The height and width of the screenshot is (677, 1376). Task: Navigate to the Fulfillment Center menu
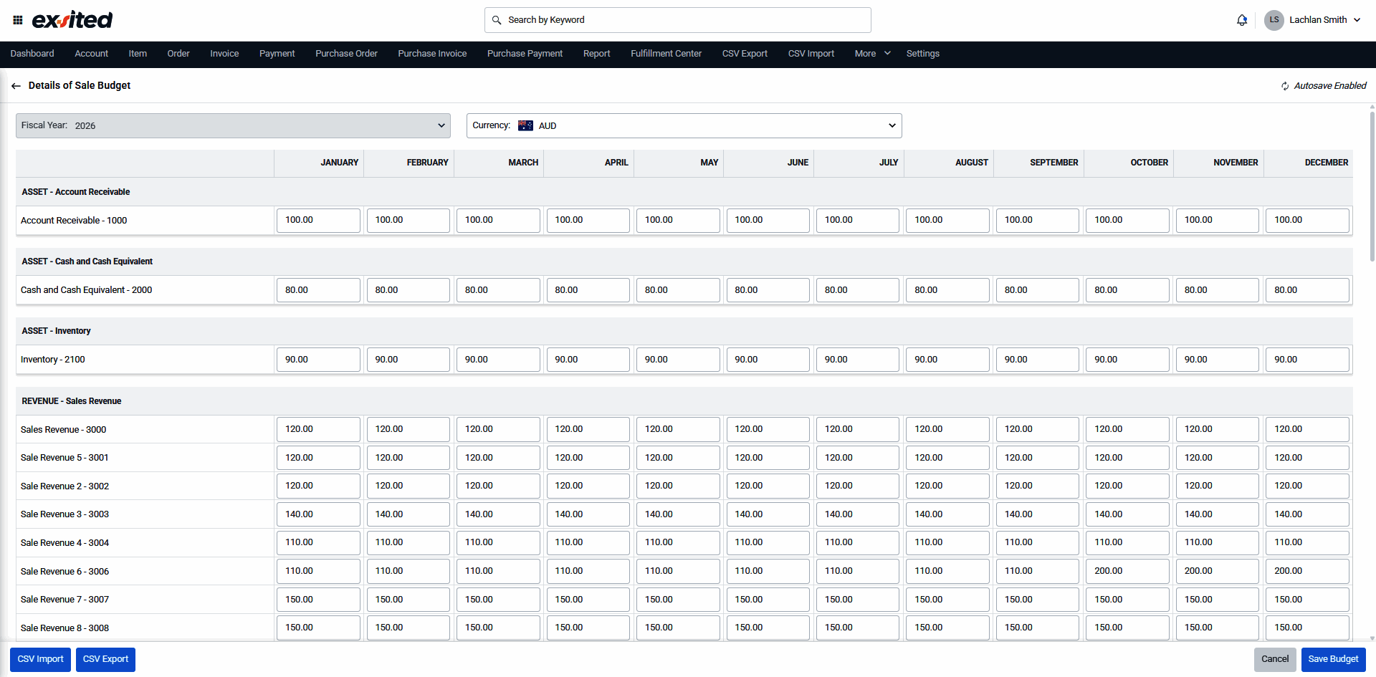pyautogui.click(x=666, y=54)
